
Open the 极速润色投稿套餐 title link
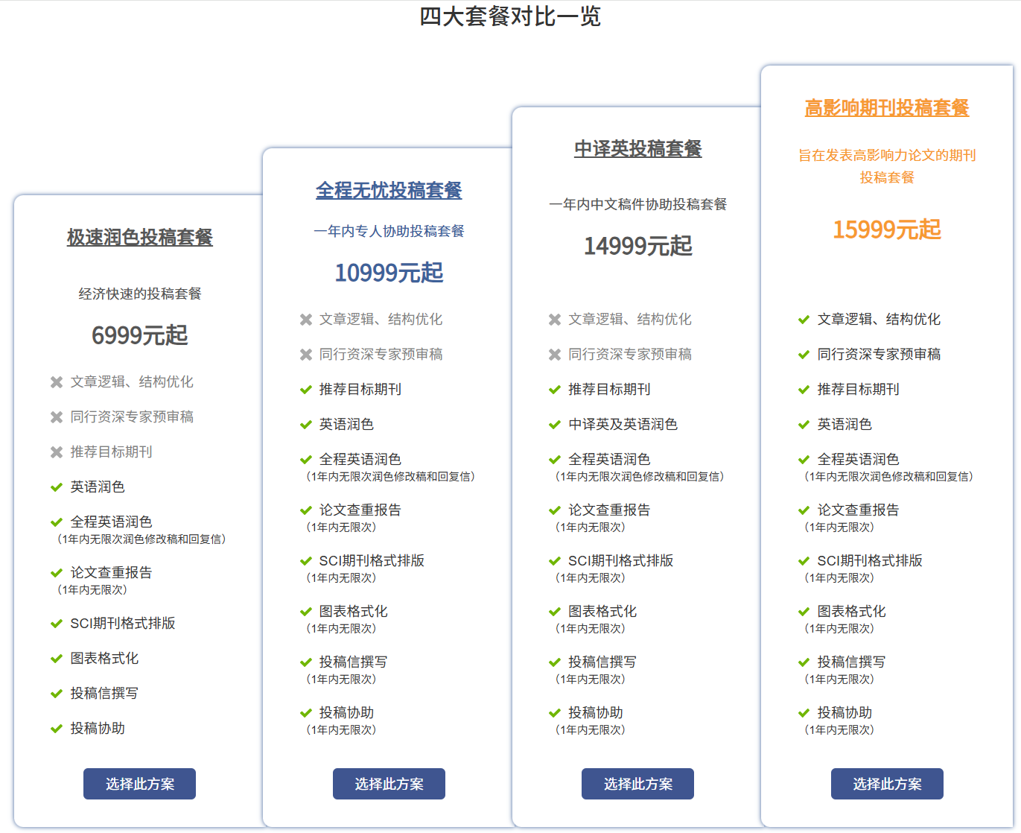(x=139, y=238)
